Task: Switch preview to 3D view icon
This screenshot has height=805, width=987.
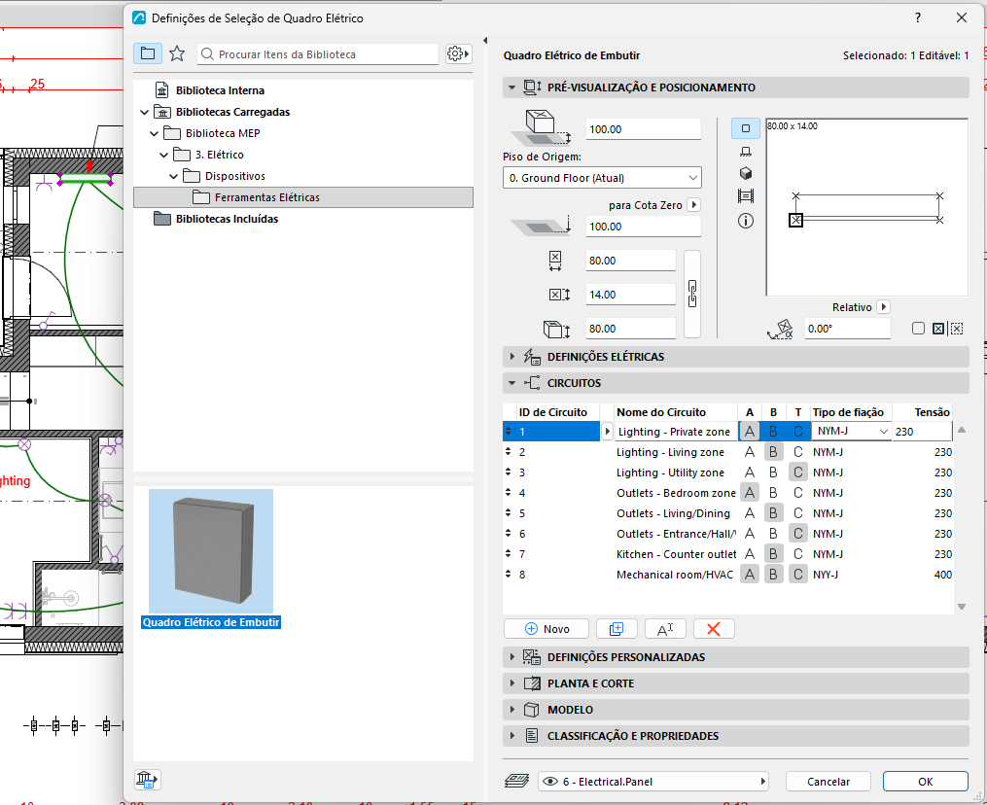Action: point(745,173)
